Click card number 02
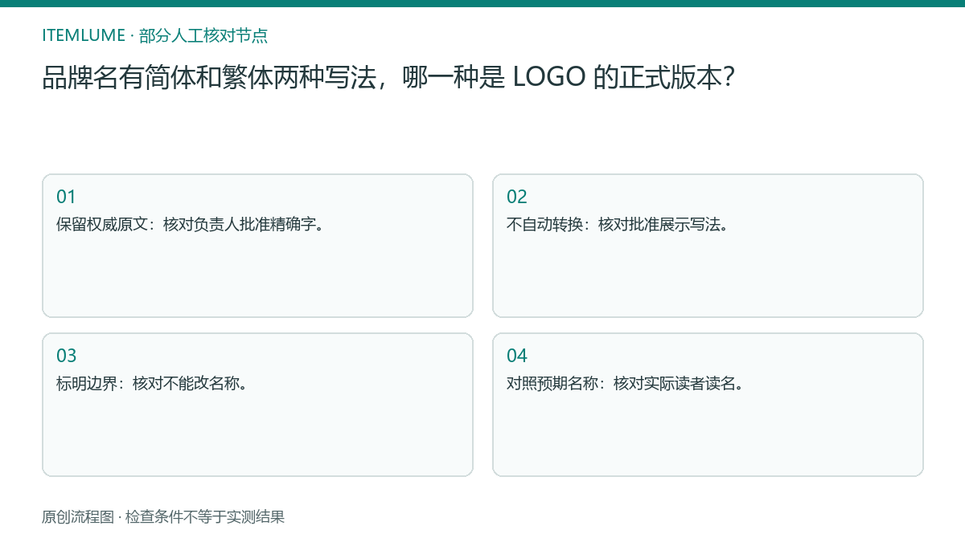The image size is (965, 542). click(x=517, y=197)
